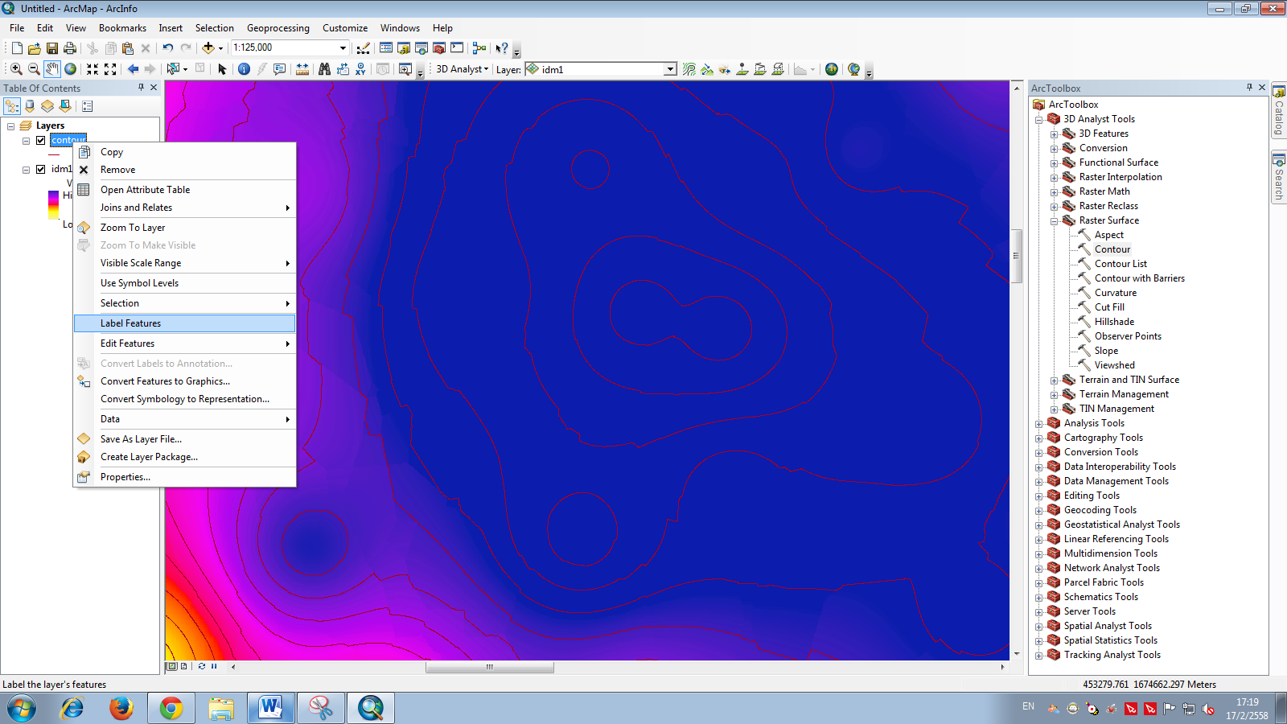
Task: Expand the Analysis Tools toolbox
Action: point(1038,423)
